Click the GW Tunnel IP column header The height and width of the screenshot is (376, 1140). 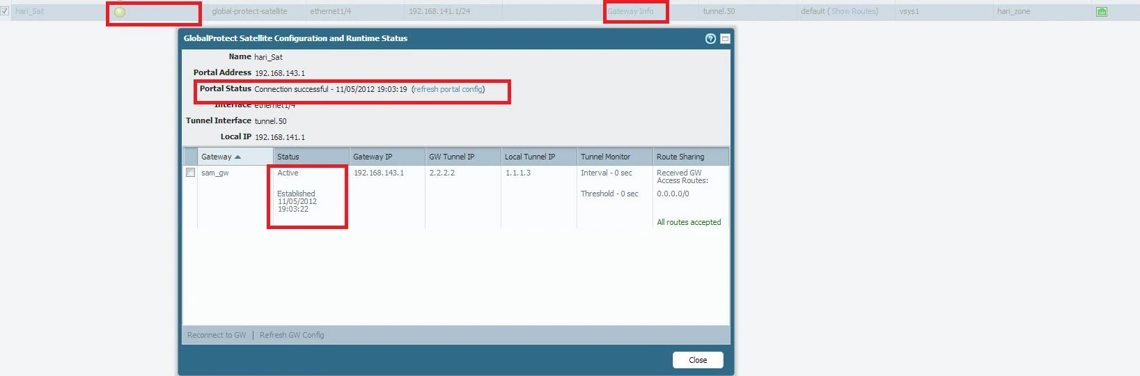coord(462,157)
